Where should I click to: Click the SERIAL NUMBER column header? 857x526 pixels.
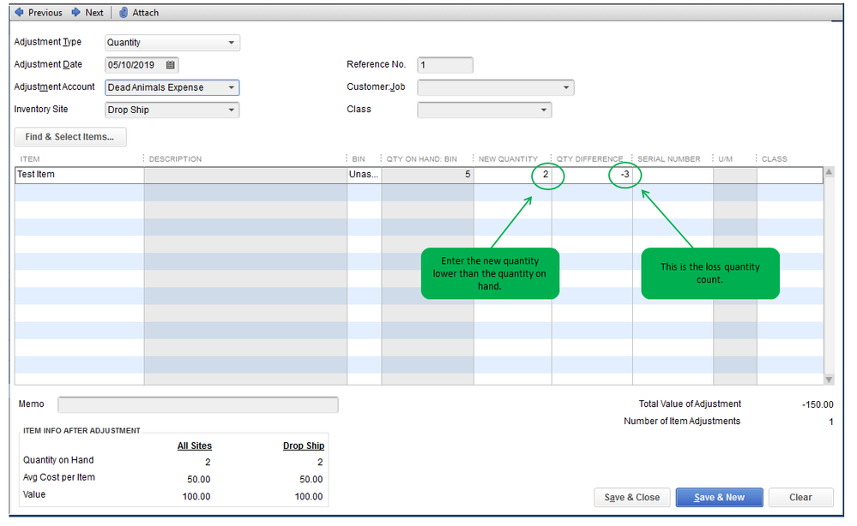coord(669,159)
